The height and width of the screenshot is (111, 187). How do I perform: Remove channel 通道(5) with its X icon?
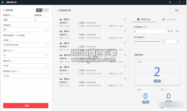[x=125, y=67]
